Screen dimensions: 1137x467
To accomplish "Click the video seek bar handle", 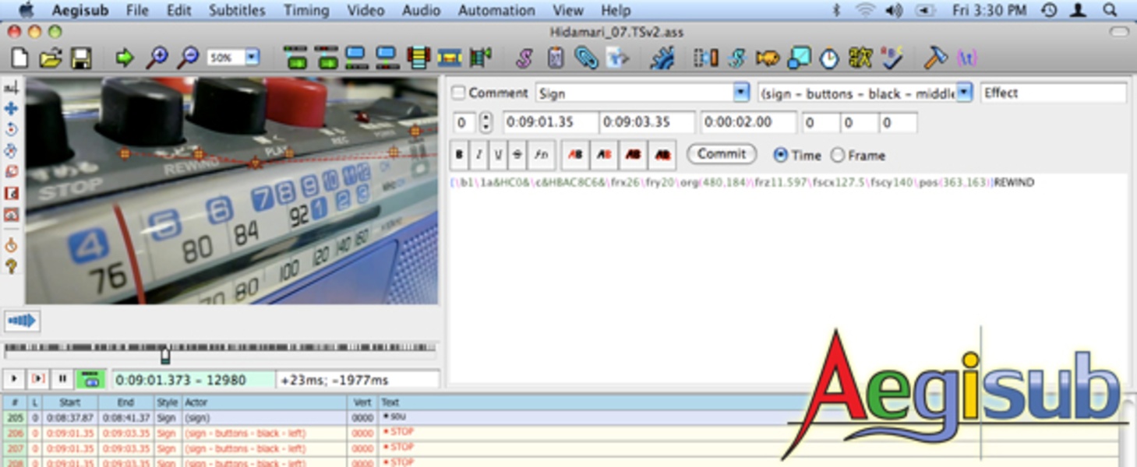I will [x=165, y=356].
